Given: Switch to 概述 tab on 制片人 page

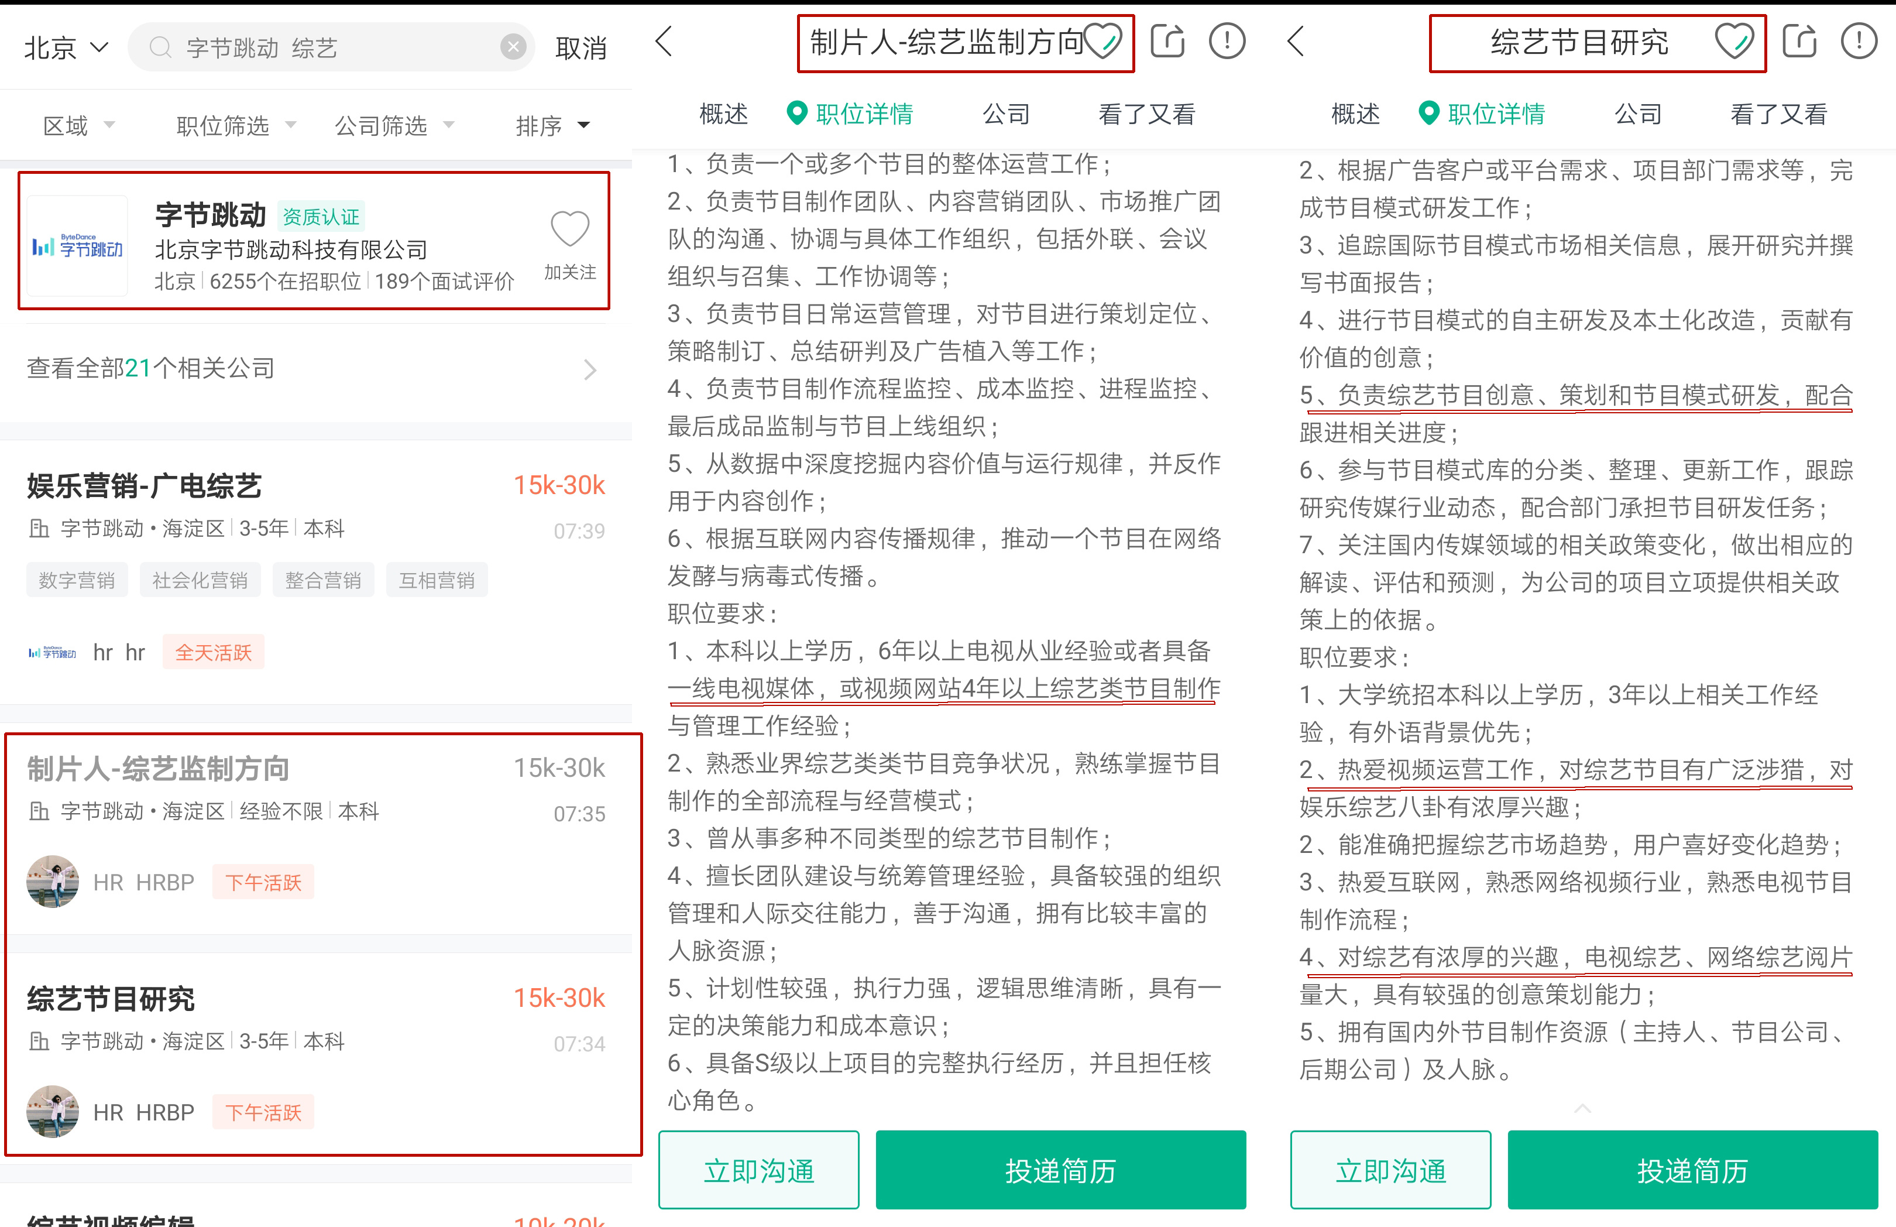Looking at the screenshot, I should click(x=723, y=114).
